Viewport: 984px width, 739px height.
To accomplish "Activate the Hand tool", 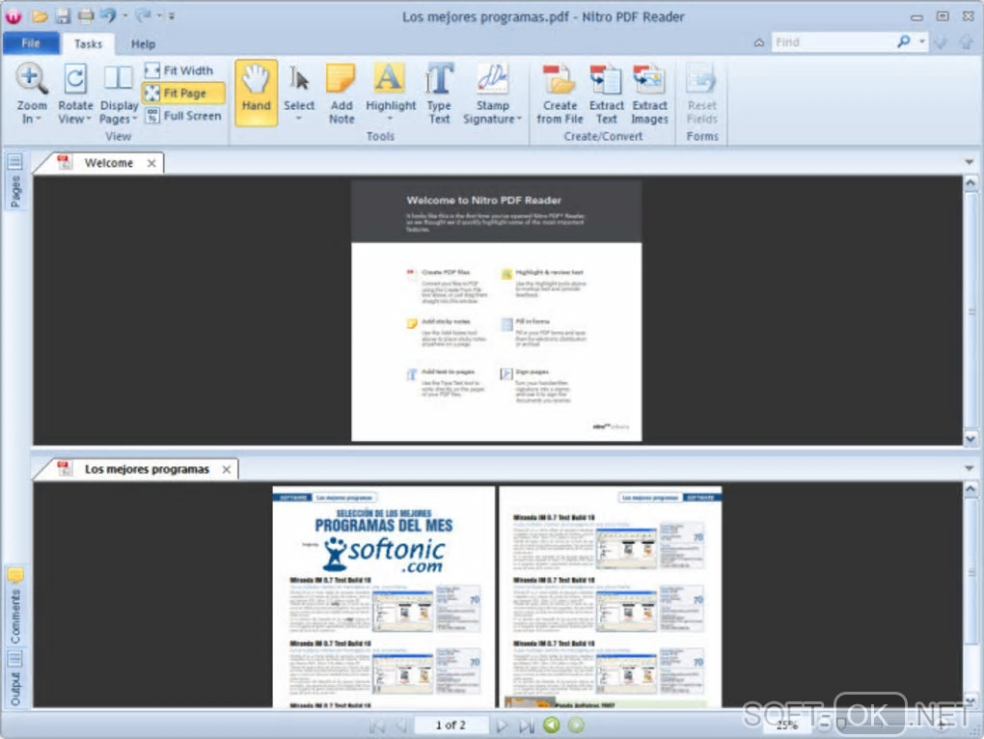I will click(256, 93).
